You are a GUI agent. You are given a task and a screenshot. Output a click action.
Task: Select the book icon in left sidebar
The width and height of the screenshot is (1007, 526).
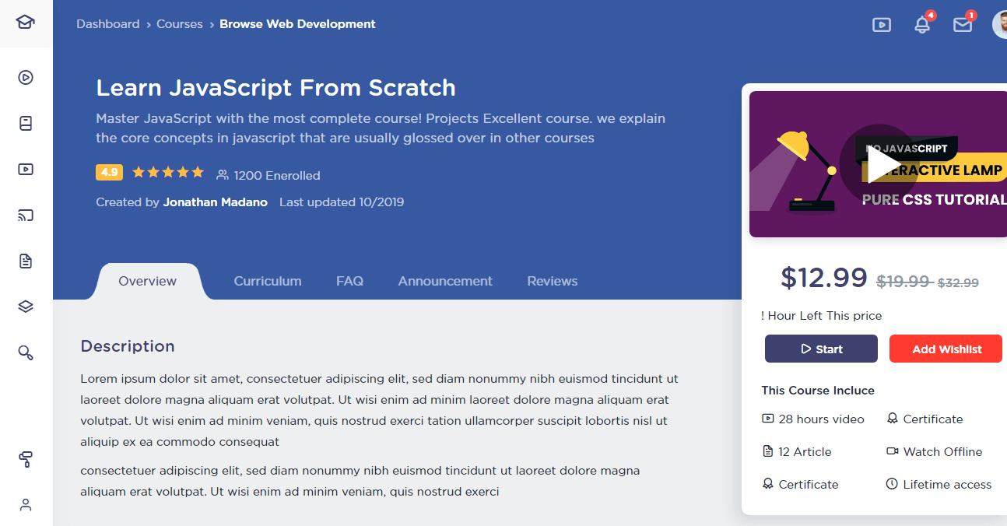pyautogui.click(x=26, y=123)
